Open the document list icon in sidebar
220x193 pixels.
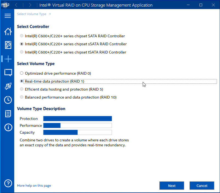8,114
